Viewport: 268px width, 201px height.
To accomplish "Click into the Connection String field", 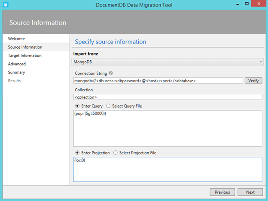I will coord(158,80).
